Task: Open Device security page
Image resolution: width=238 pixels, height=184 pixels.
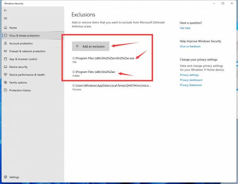Action: [x=33, y=67]
